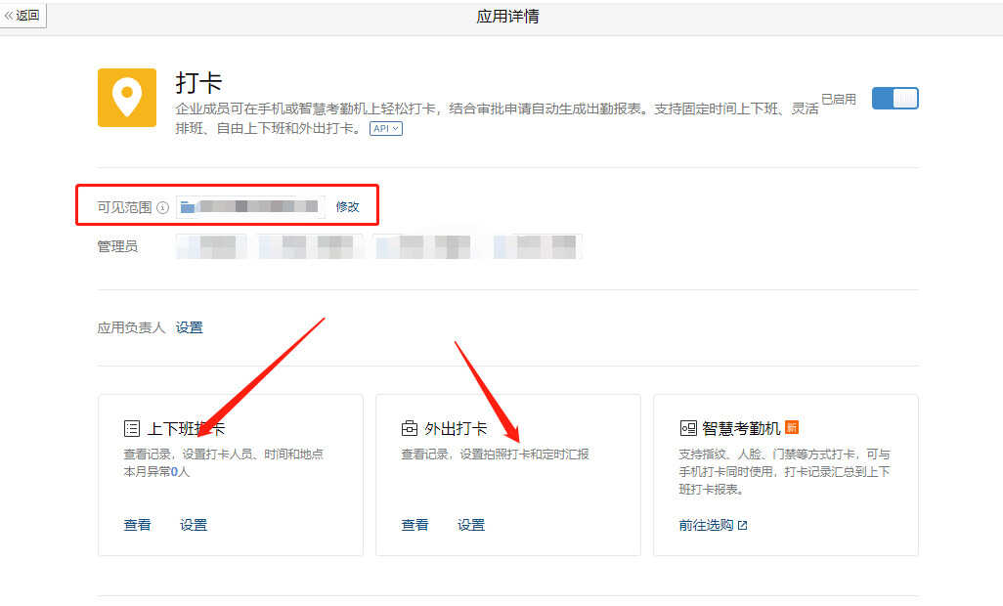
Task: Click 设置 under 外出打卡
Action: pyautogui.click(x=471, y=525)
